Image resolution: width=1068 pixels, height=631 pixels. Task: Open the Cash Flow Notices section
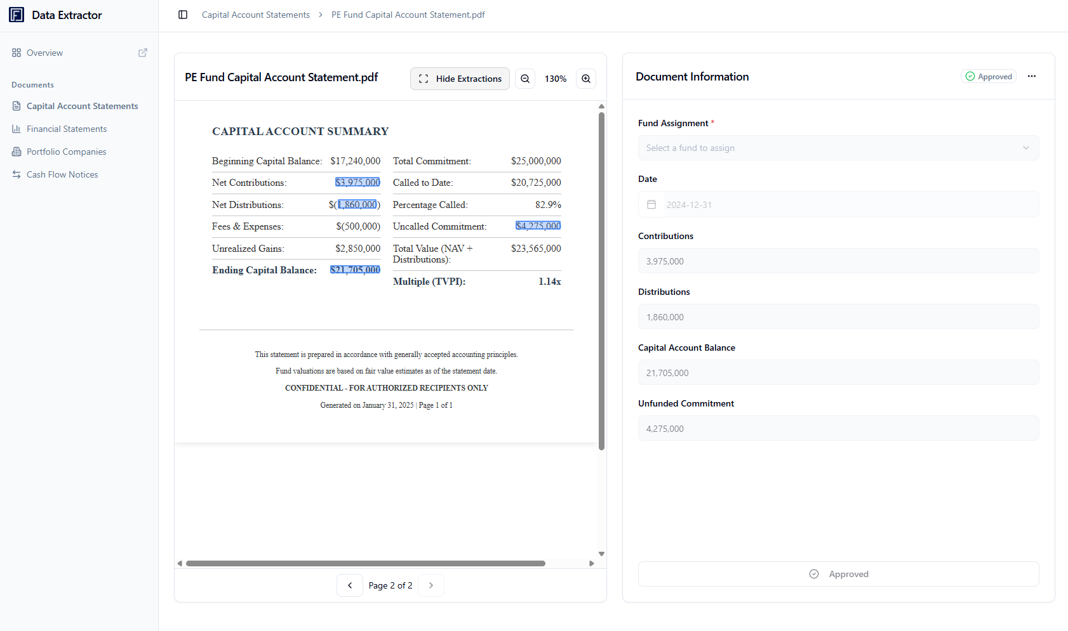pyautogui.click(x=62, y=174)
